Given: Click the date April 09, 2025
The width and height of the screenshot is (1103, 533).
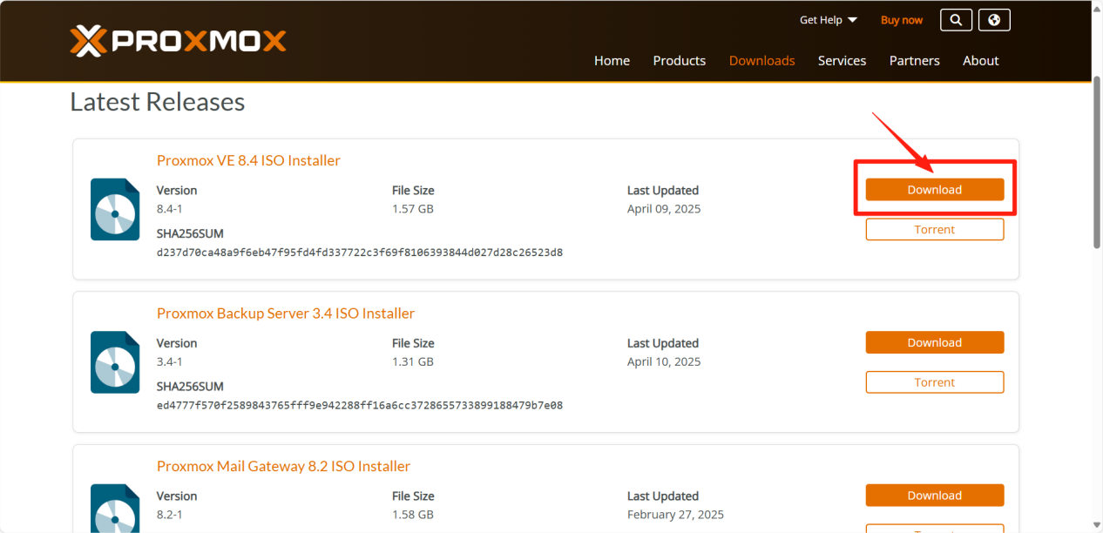Looking at the screenshot, I should [x=664, y=209].
